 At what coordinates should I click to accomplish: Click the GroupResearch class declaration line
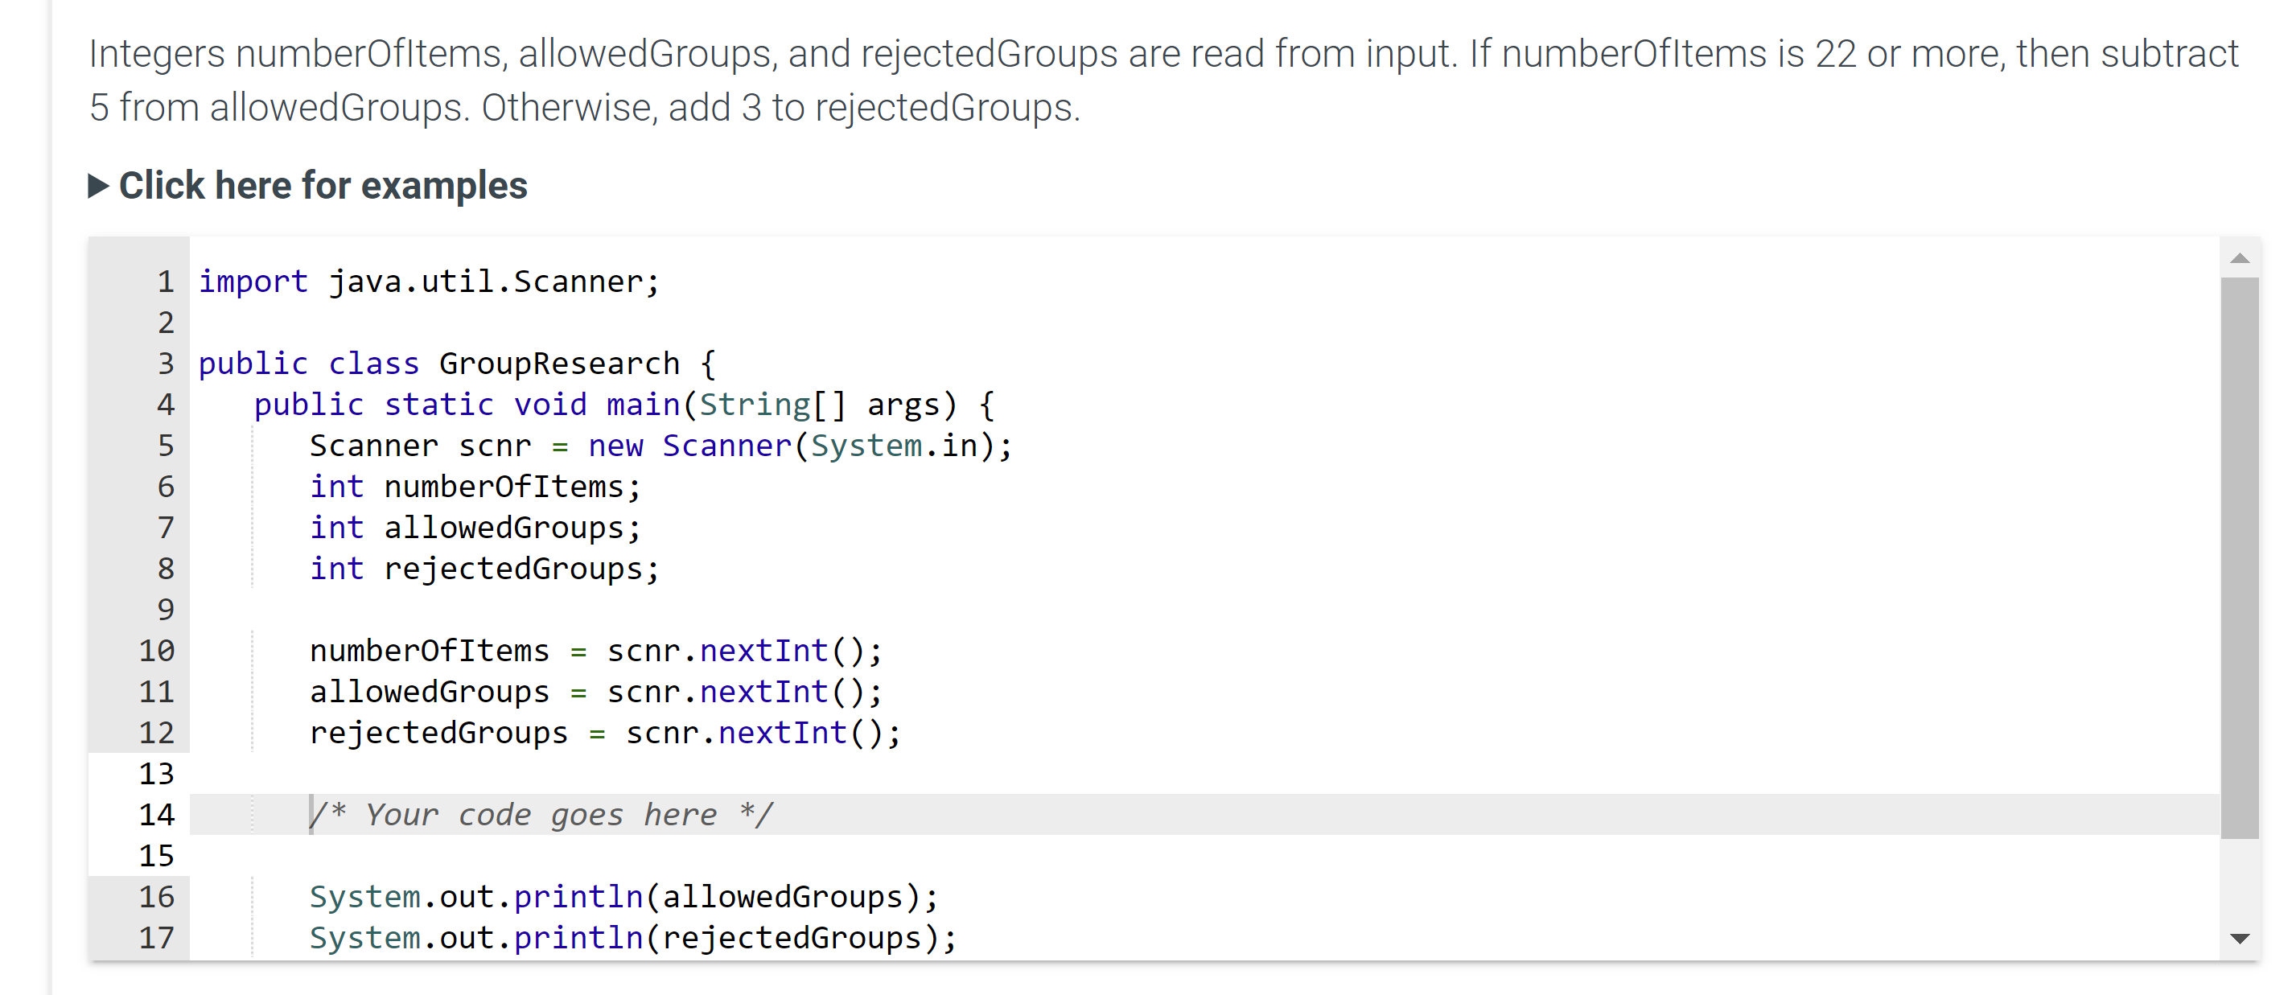455,362
